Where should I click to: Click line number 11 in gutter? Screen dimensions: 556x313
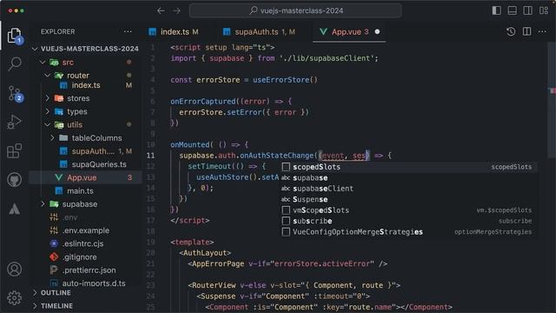[x=150, y=156]
